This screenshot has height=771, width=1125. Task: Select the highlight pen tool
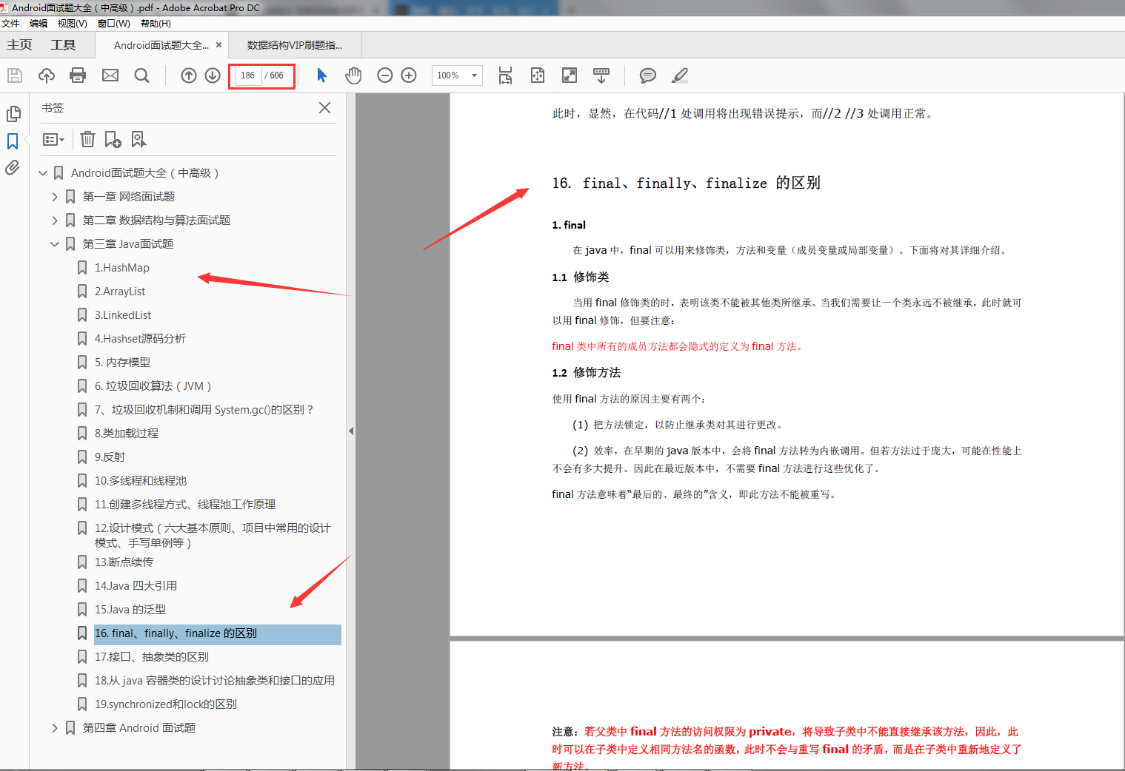point(680,75)
